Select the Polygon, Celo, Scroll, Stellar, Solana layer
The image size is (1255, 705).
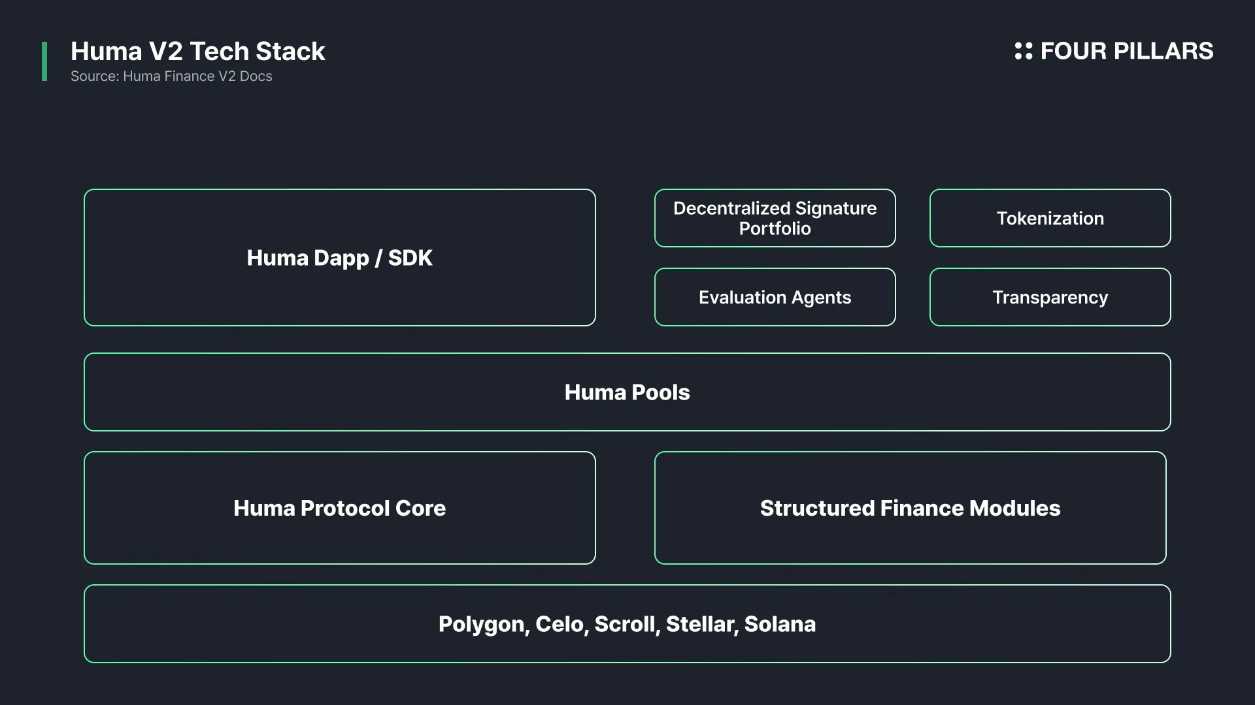pyautogui.click(x=627, y=624)
